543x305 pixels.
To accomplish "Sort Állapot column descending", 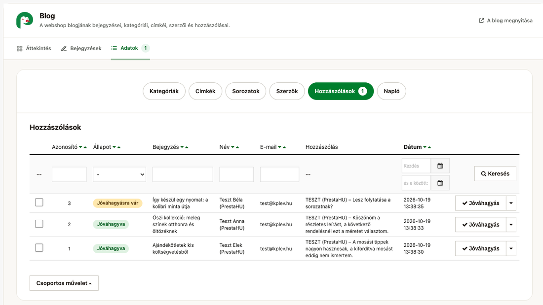I will 115,147.
